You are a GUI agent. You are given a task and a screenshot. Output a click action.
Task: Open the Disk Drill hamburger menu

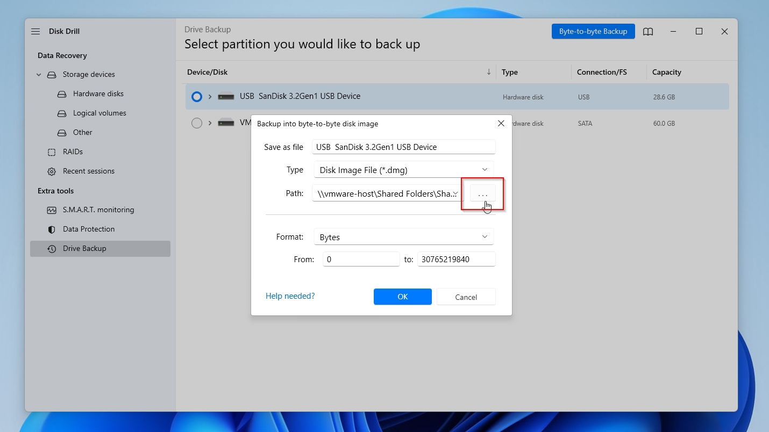click(x=35, y=32)
